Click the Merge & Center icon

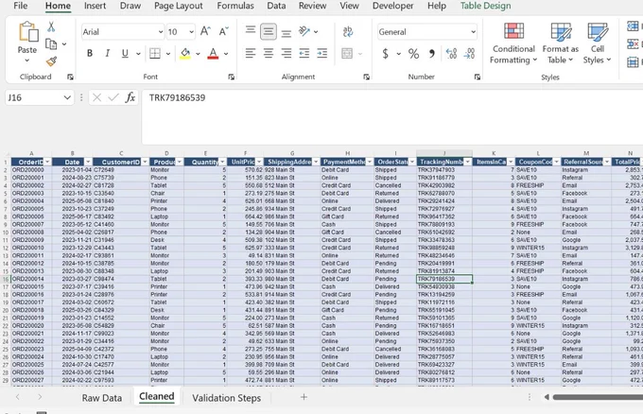pyautogui.click(x=347, y=53)
